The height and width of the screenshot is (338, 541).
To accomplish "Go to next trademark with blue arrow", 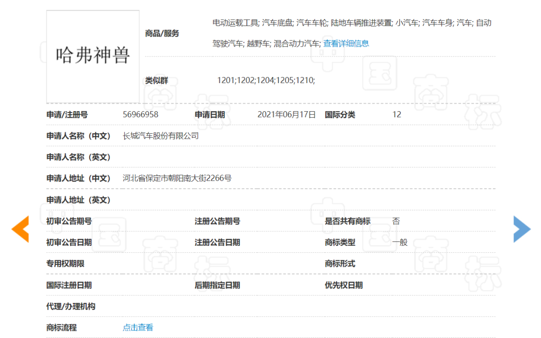I will click(x=522, y=229).
